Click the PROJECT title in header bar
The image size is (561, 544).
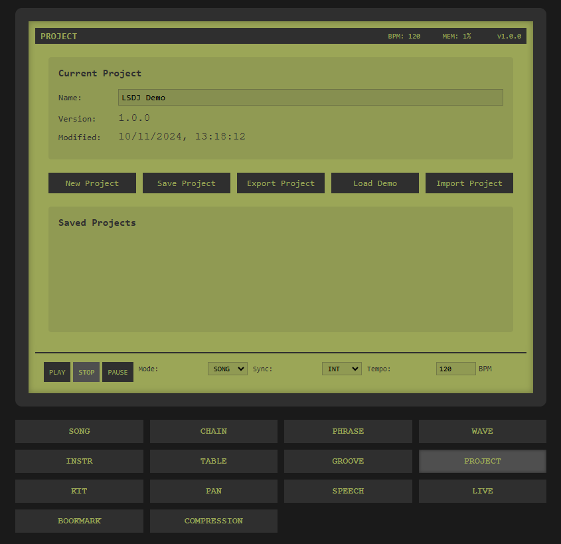coord(58,36)
